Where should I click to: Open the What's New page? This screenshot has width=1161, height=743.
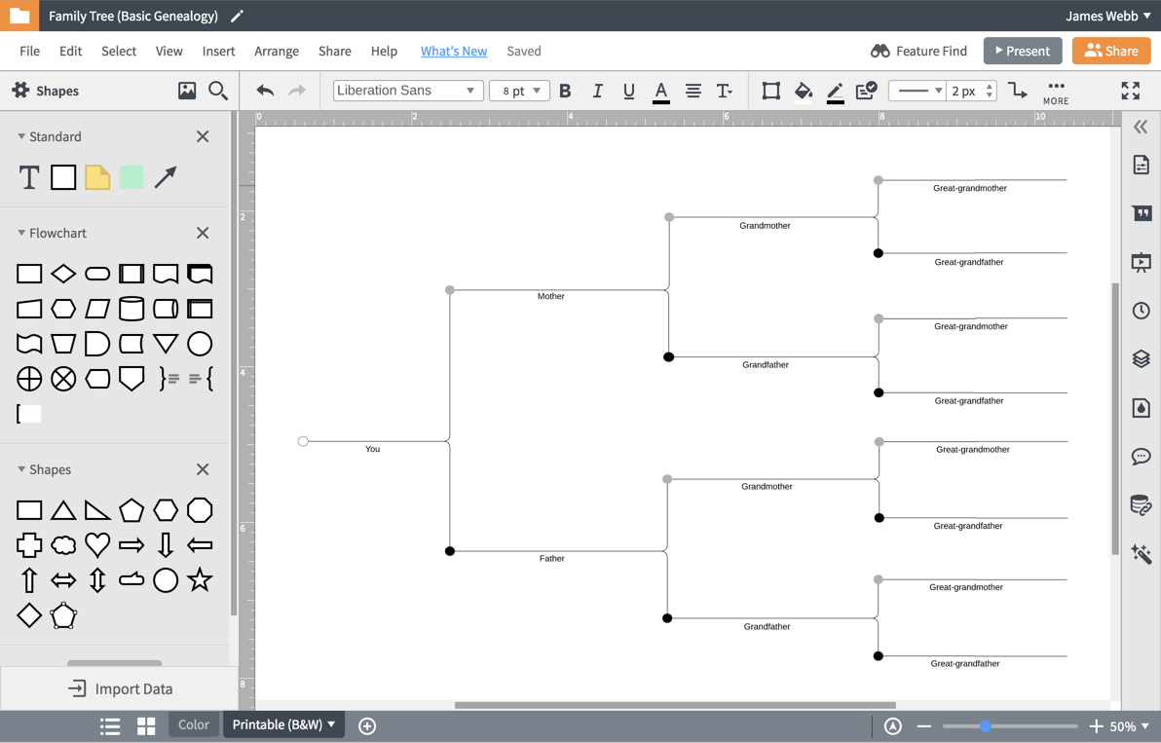tap(454, 51)
